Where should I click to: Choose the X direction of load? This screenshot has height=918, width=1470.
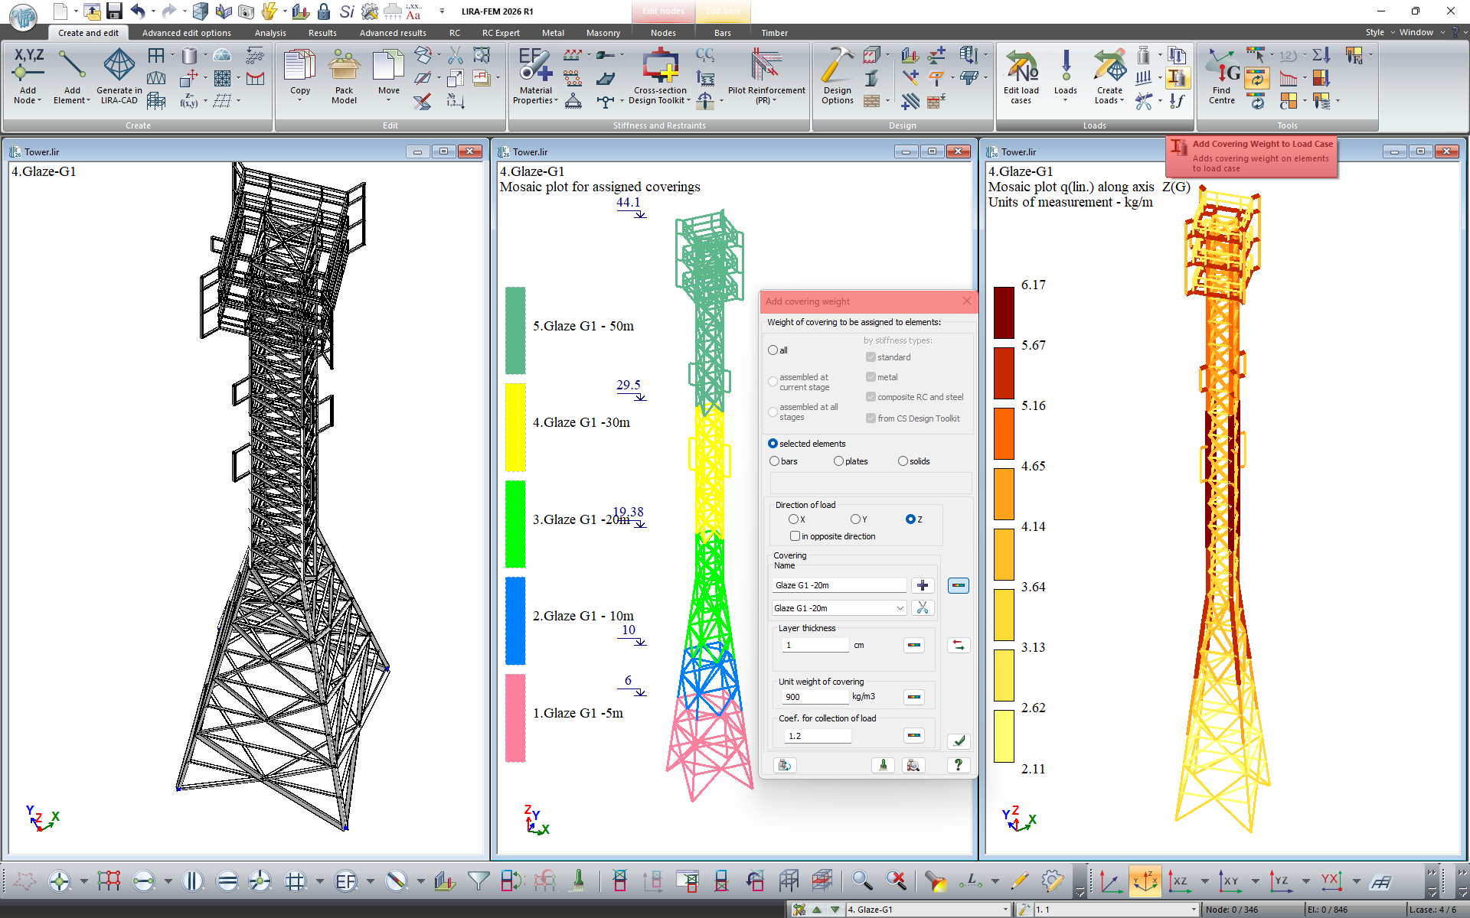pos(797,519)
